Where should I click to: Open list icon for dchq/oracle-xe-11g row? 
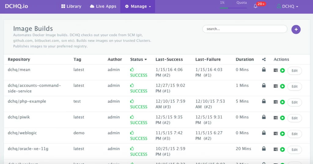pyautogui.click(x=275, y=149)
